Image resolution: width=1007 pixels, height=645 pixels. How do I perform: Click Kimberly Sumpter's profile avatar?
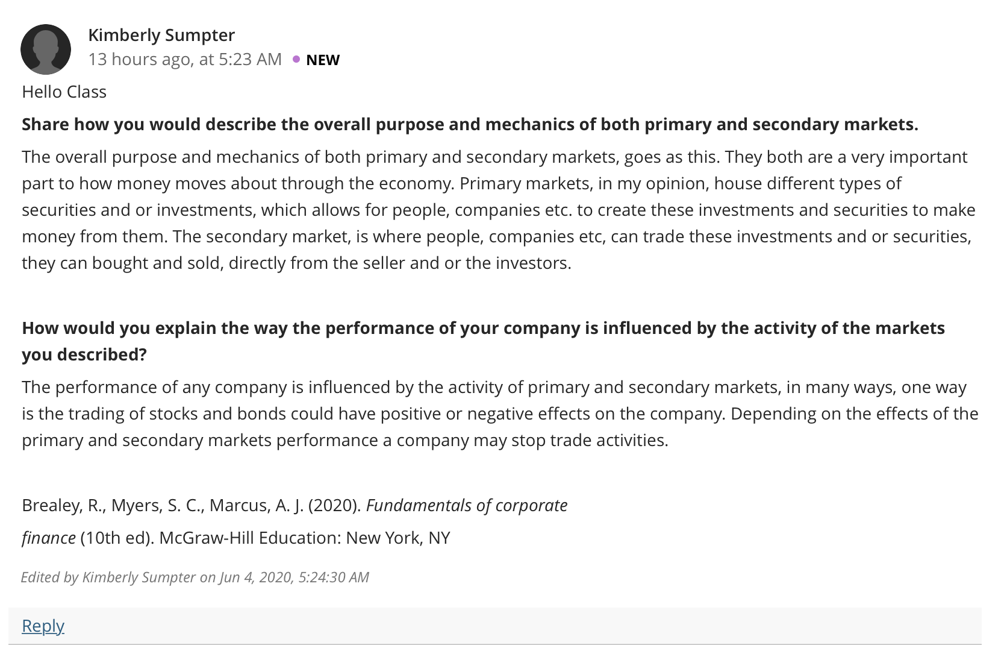click(46, 49)
